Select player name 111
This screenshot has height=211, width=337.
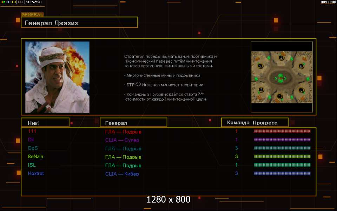(x=32, y=131)
